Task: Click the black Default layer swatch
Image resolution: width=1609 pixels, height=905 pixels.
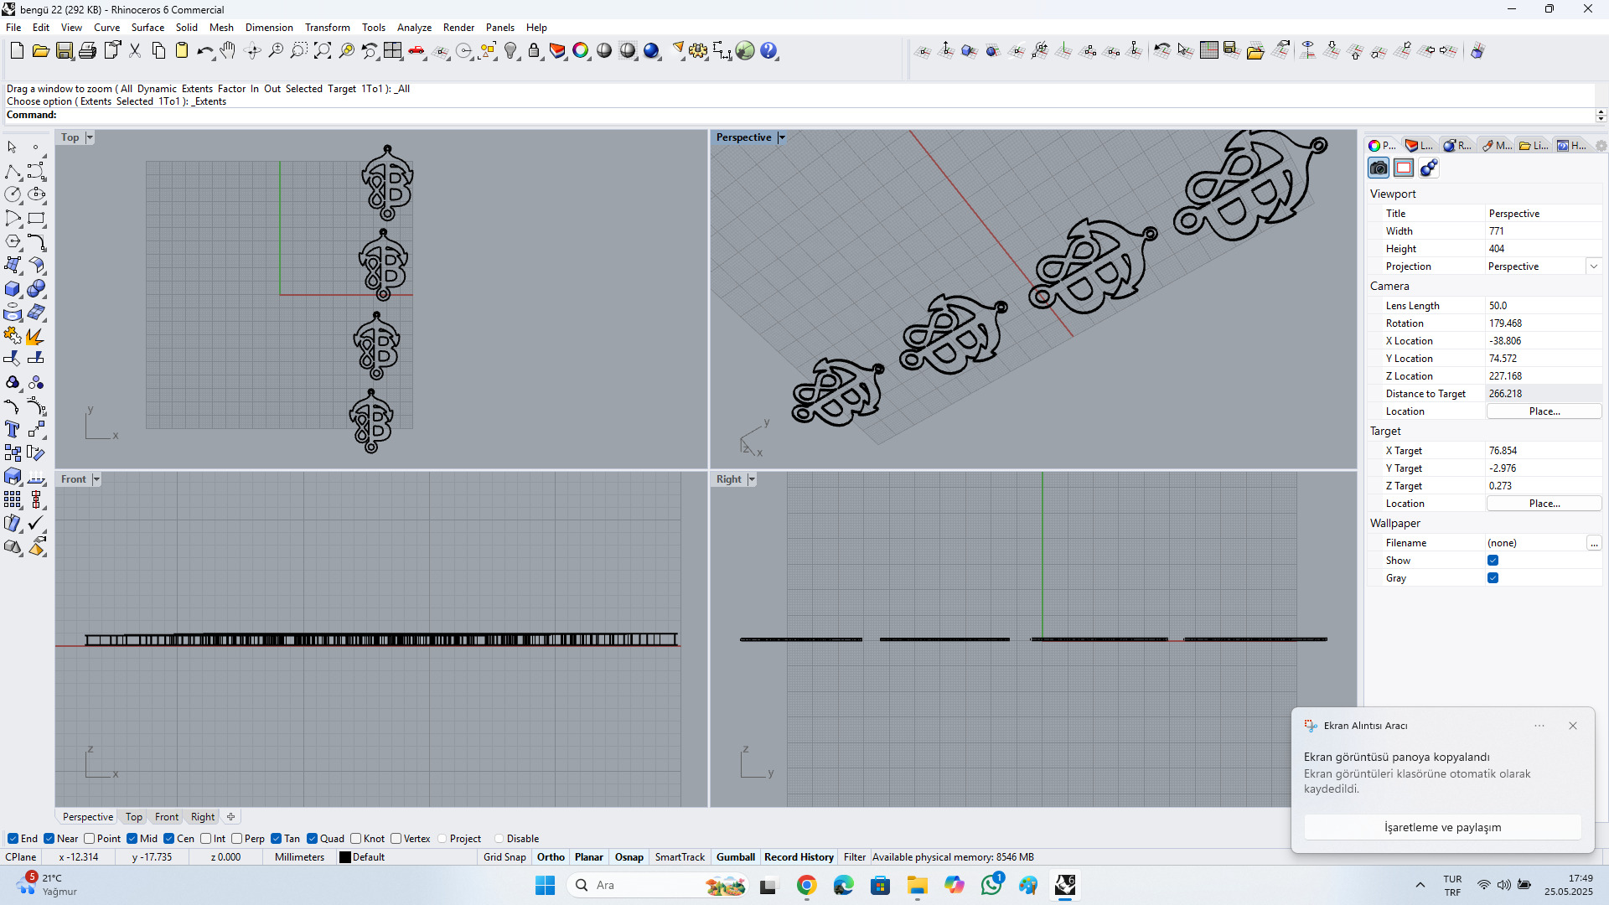Action: coord(344,857)
